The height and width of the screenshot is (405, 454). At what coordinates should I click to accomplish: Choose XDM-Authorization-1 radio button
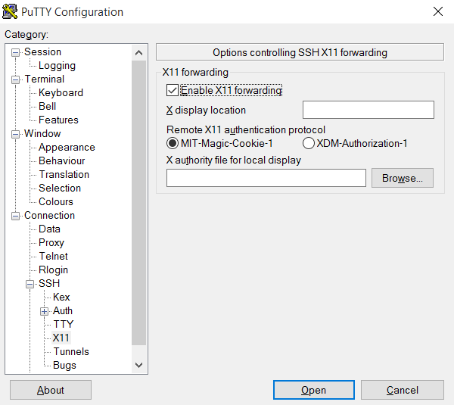click(x=309, y=143)
